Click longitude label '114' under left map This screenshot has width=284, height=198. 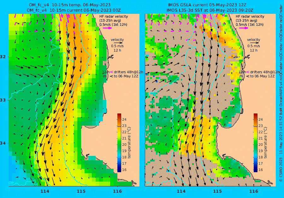tap(45, 191)
